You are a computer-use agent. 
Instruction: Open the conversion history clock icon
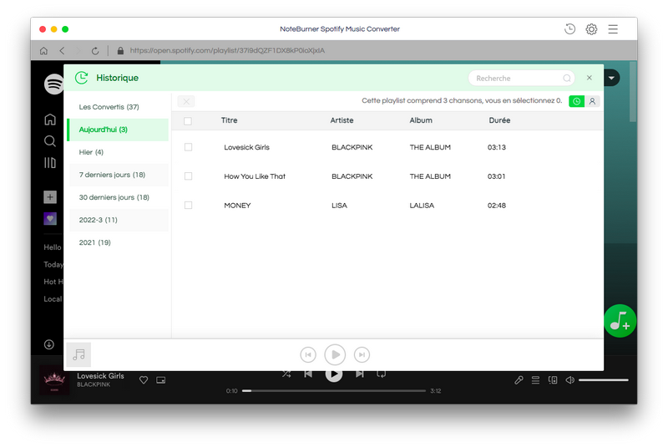pyautogui.click(x=569, y=29)
